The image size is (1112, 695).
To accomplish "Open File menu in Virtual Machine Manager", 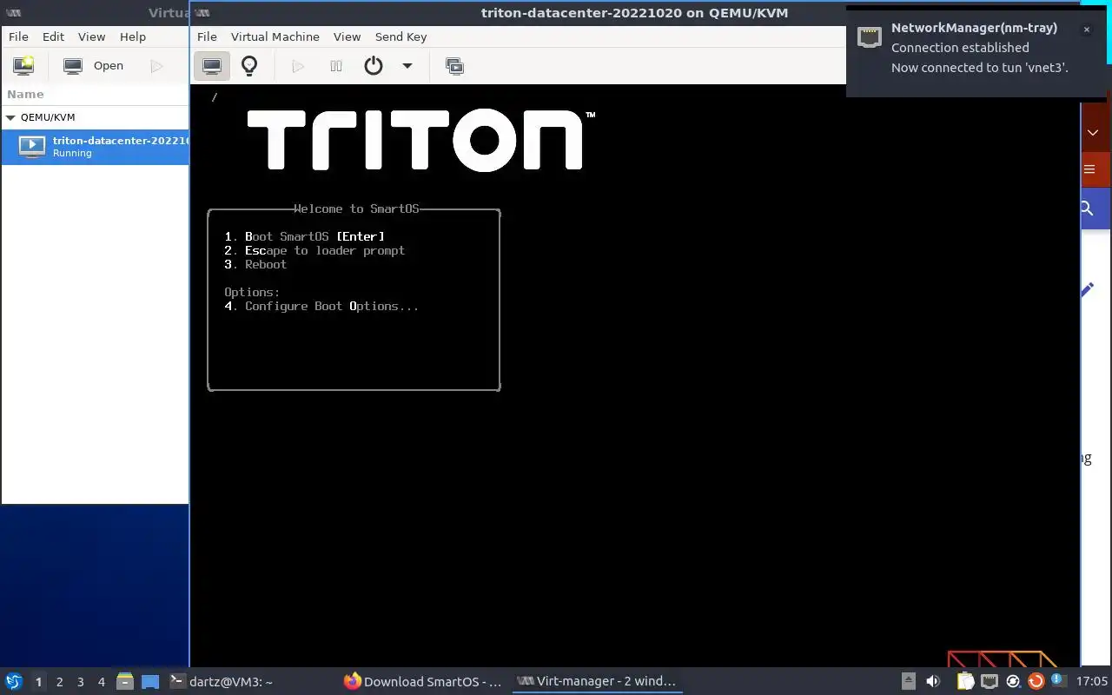I will pyautogui.click(x=18, y=36).
